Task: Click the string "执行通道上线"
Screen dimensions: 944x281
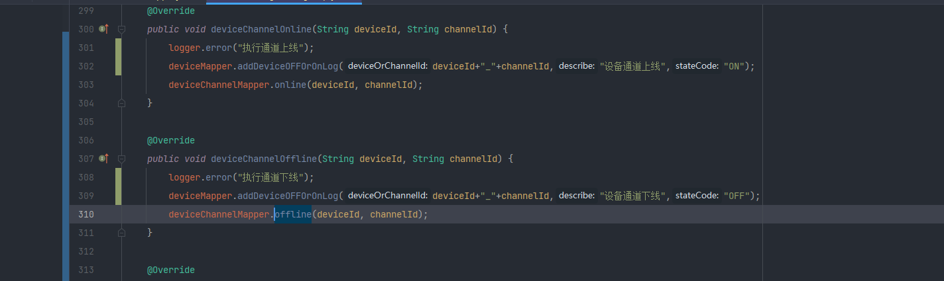Action: 272,48
